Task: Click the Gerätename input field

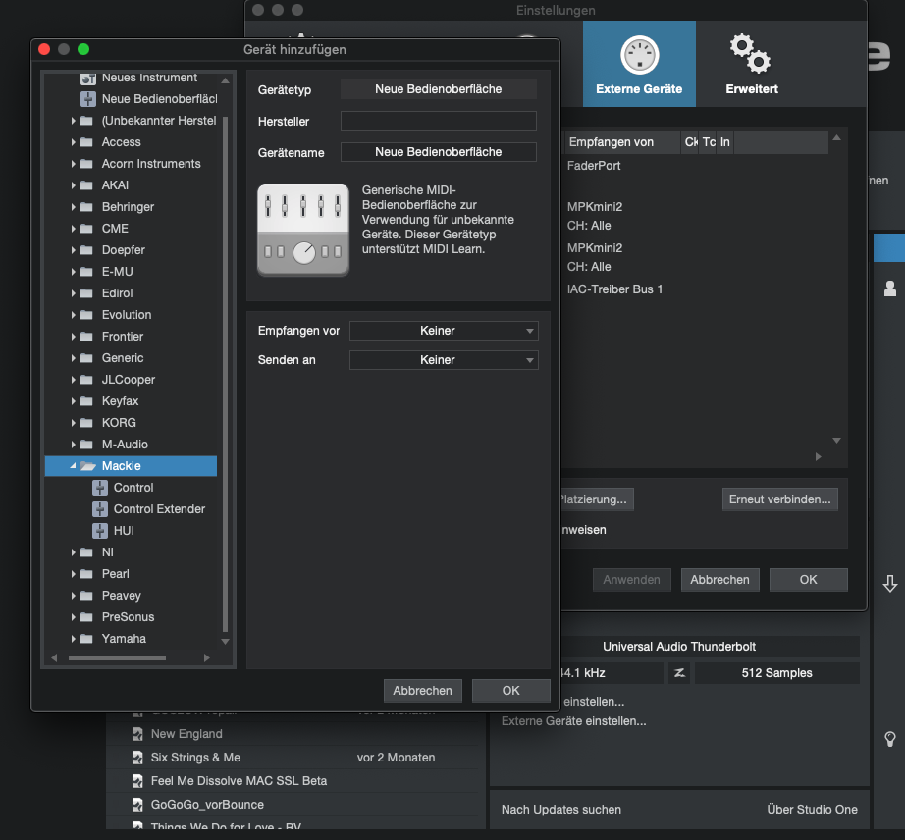Action: [438, 152]
